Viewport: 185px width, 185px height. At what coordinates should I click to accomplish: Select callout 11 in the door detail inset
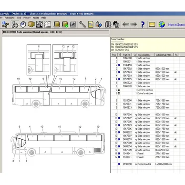coord(39,47)
